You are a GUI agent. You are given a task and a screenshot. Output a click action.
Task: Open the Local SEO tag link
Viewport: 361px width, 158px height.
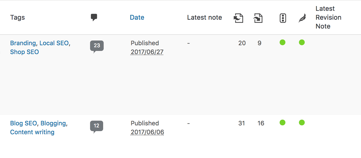[x=54, y=43]
